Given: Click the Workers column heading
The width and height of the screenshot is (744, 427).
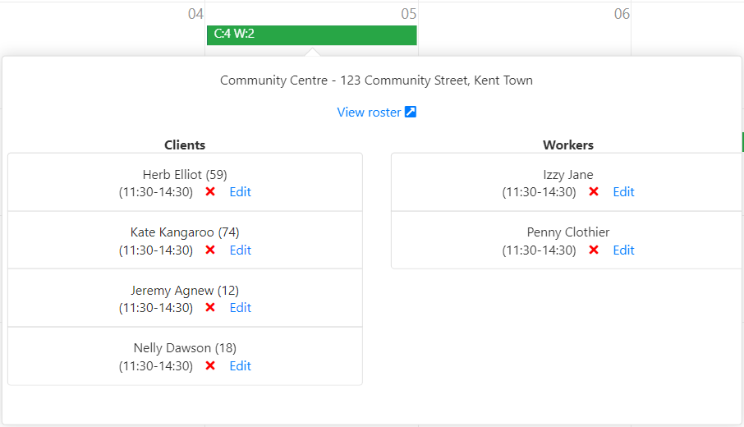Looking at the screenshot, I should click(568, 145).
